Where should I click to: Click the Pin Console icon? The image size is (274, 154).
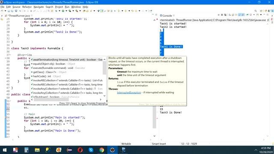[247, 15]
